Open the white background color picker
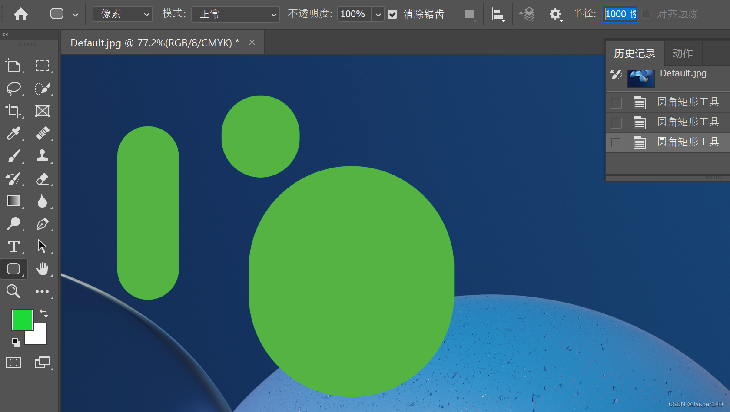This screenshot has height=412, width=730. coord(39,336)
